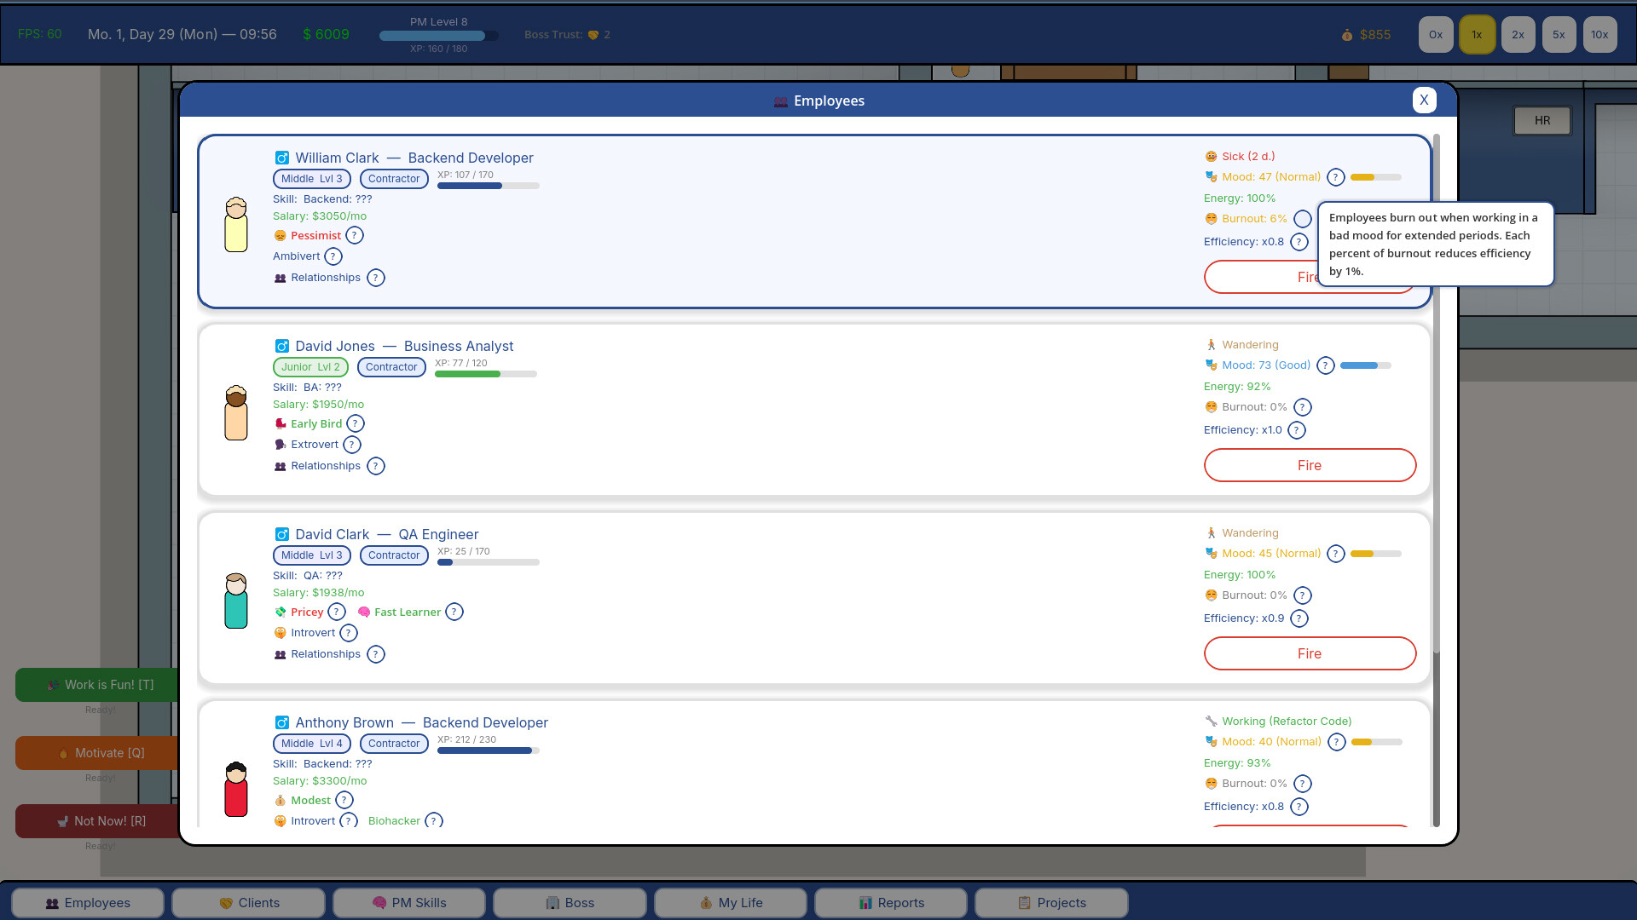Set game speed to 10x

1599,35
